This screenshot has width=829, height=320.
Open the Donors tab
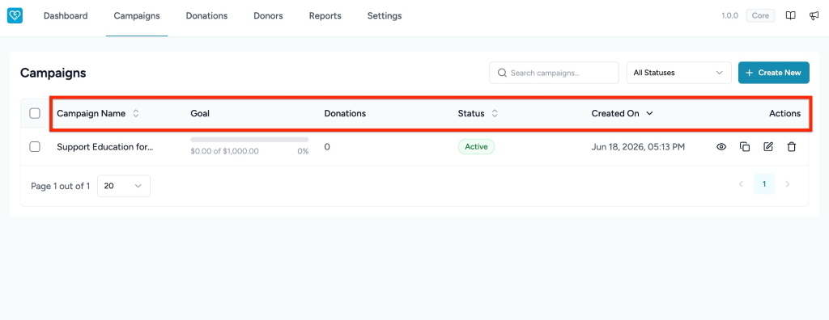coord(268,16)
